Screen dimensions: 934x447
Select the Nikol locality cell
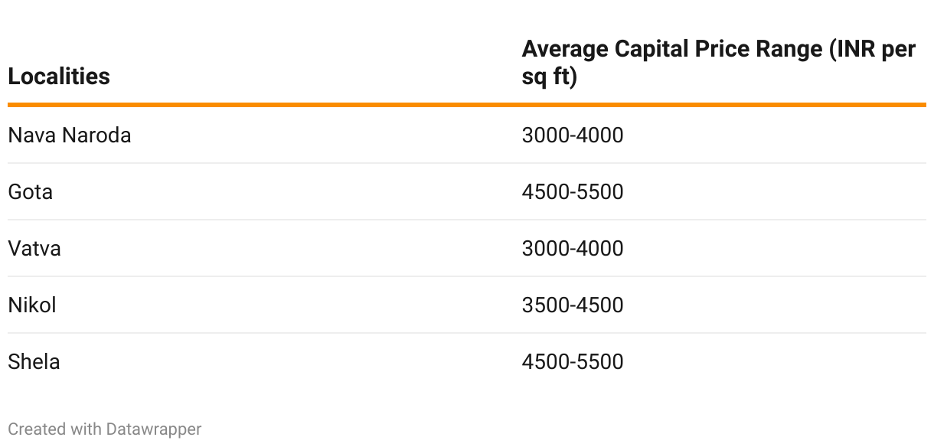coord(32,305)
